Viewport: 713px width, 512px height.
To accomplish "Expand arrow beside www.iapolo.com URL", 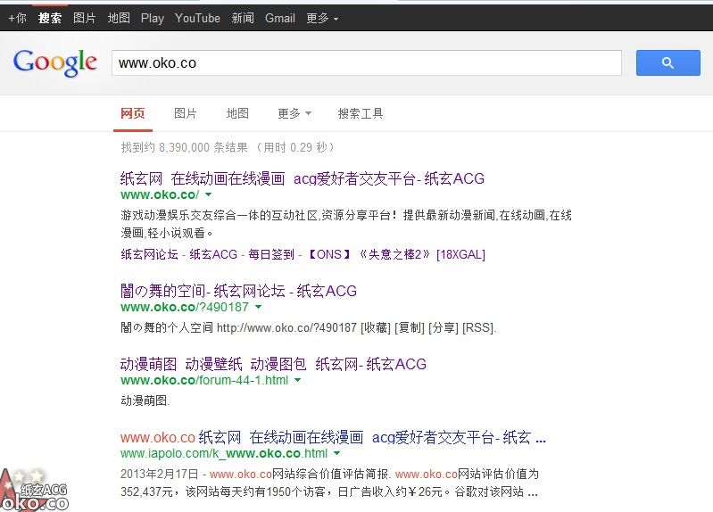I will pyautogui.click(x=337, y=453).
